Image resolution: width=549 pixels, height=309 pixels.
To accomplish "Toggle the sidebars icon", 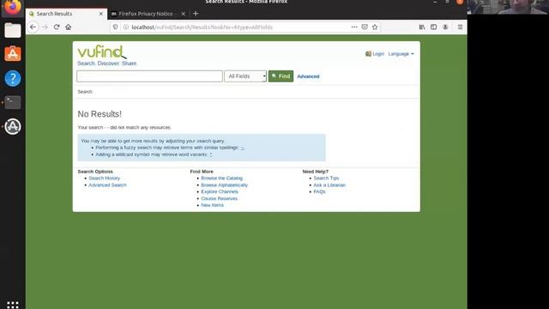I will [433, 27].
